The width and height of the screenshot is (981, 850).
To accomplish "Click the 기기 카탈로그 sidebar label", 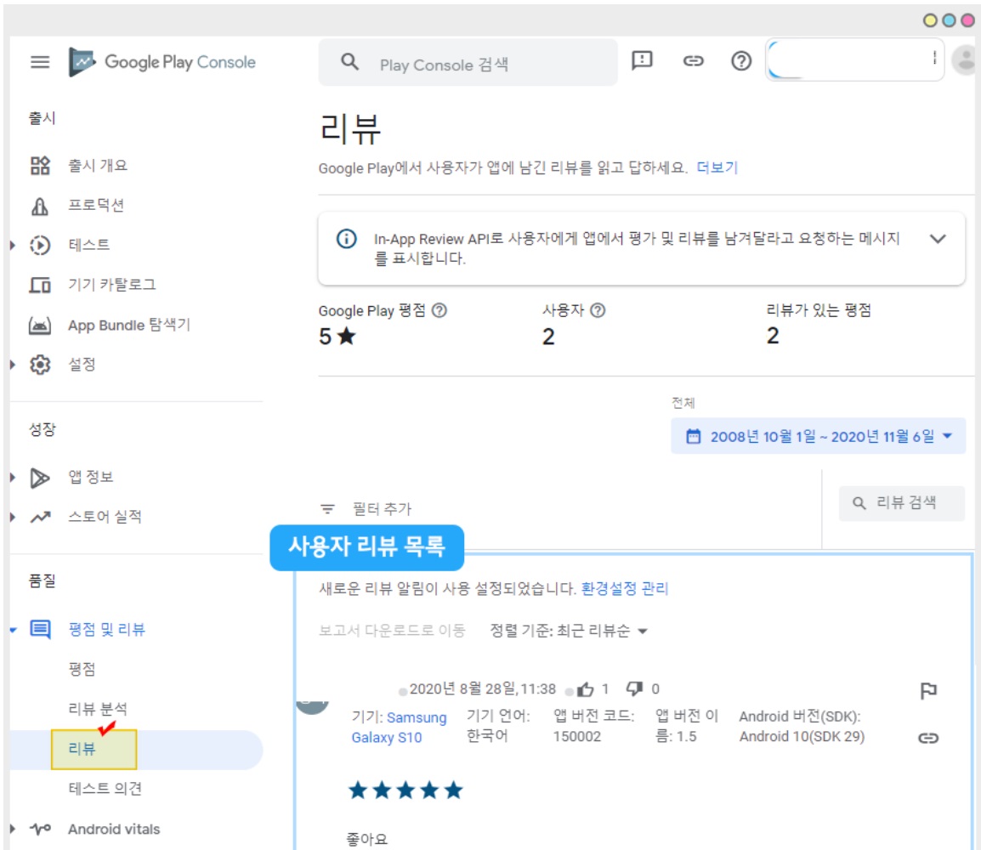I will point(112,285).
